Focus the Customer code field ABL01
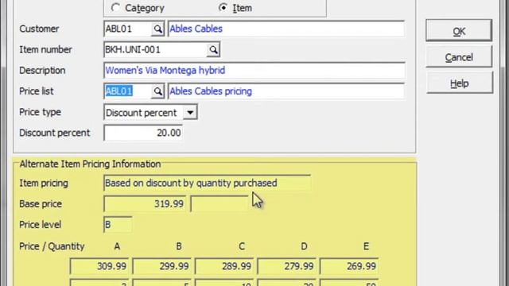509x286 pixels. tap(127, 29)
